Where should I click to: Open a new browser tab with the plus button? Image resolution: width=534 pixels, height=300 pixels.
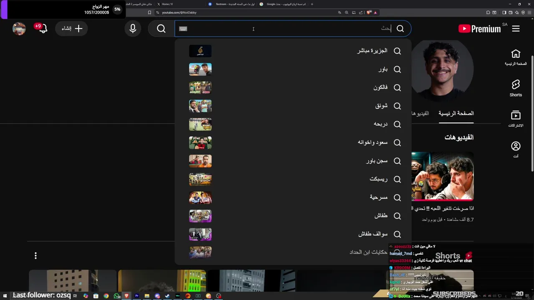coord(312,4)
